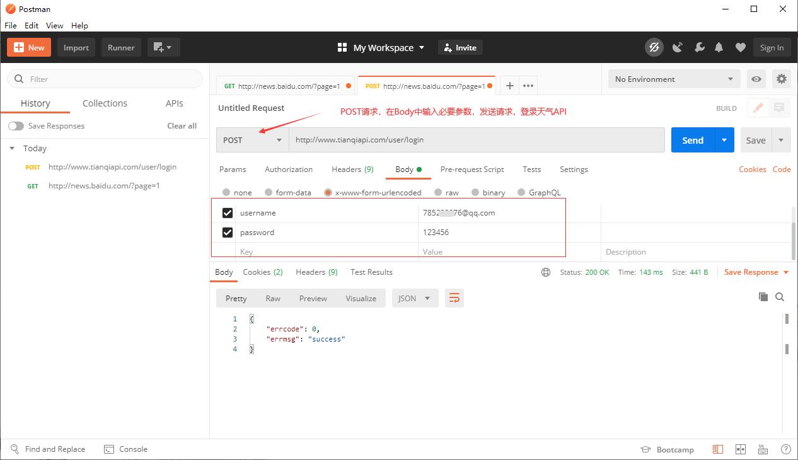
Task: Open the comments icon near BUILD
Action: tap(779, 108)
